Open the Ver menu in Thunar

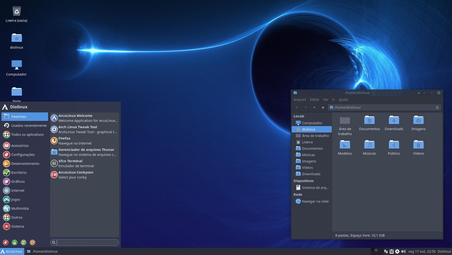coord(326,99)
